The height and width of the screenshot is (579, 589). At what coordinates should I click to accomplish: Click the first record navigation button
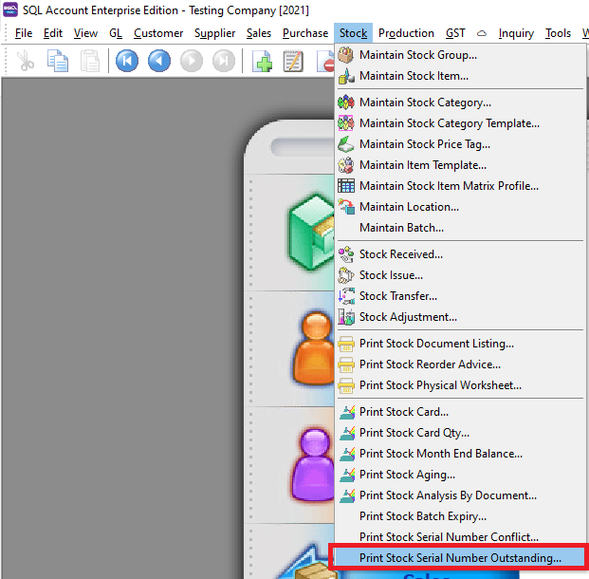point(126,62)
